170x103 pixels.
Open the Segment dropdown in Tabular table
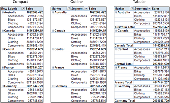pyautogui.click(x=149, y=9)
